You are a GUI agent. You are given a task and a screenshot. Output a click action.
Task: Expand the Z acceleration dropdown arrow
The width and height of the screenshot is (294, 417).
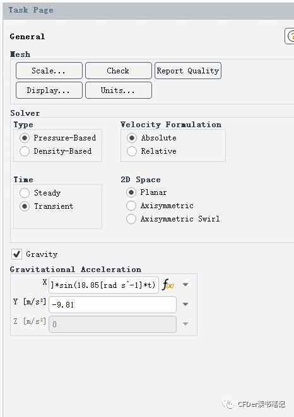185,324
